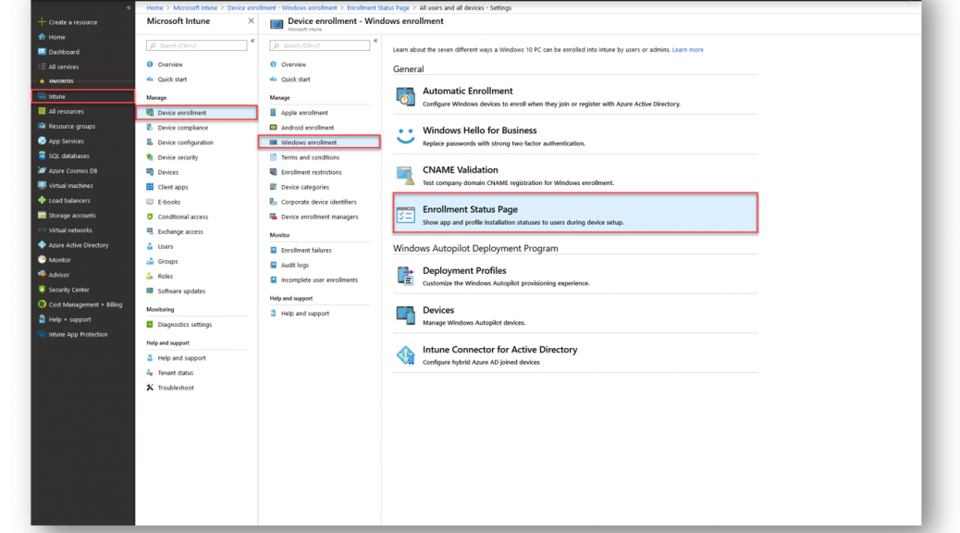Open Microsoft Intune breadcrumb link
Image resolution: width=960 pixels, height=533 pixels.
195,8
